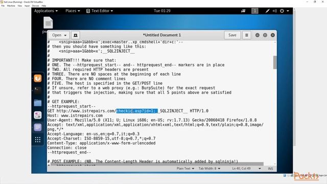Select the desktop file icon

tap(48, 22)
